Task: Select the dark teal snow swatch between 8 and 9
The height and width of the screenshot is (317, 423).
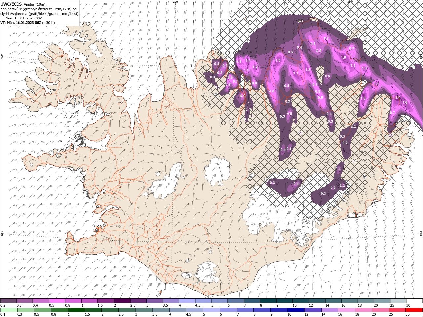Action: [x=268, y=301]
